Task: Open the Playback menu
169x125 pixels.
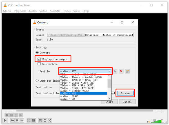Action: coord(20,11)
